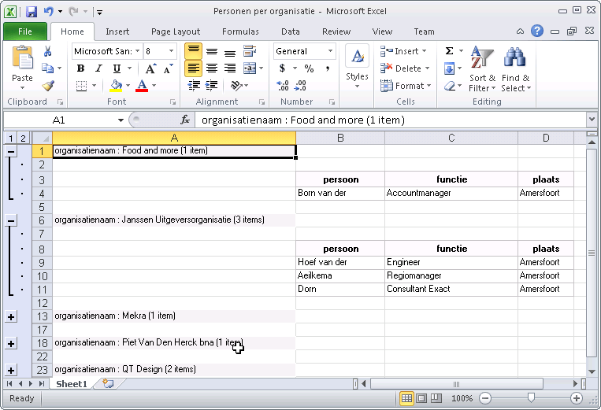Click the Borders icon
This screenshot has width=601, height=410.
pyautogui.click(x=81, y=85)
